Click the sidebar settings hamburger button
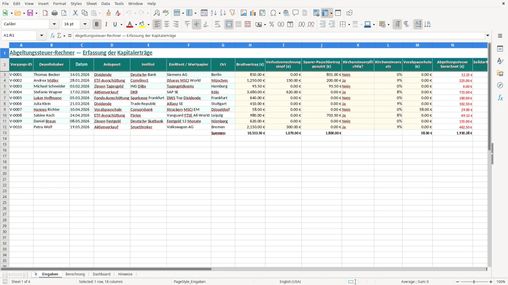Screen dimensions: 508x285 pos(500,35)
